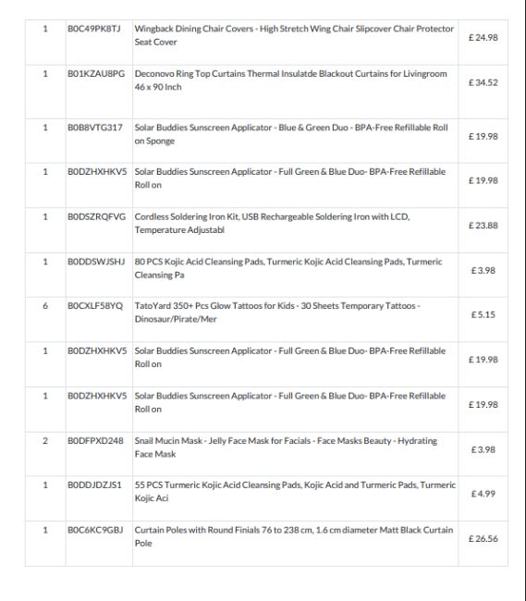Image resolution: width=526 pixels, height=601 pixels.
Task: Click the £ 26.56 price
Action: tap(483, 539)
